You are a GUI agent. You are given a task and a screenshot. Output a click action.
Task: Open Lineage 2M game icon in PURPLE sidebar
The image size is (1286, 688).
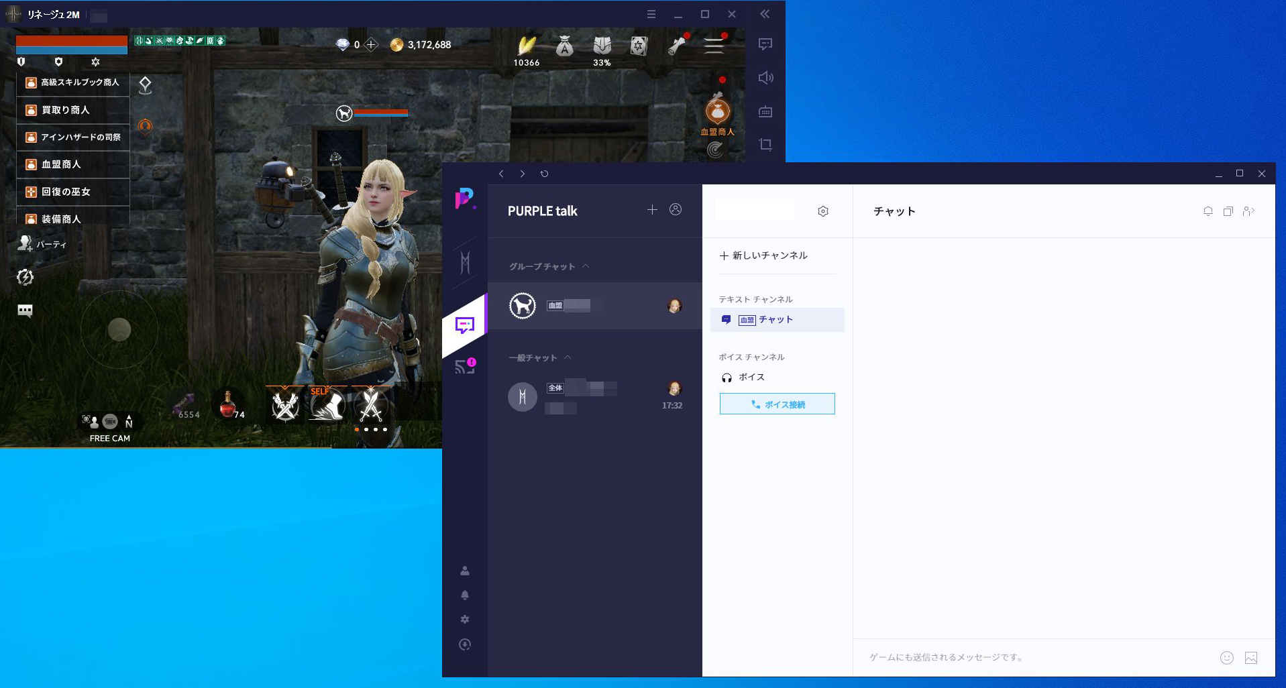point(465,262)
